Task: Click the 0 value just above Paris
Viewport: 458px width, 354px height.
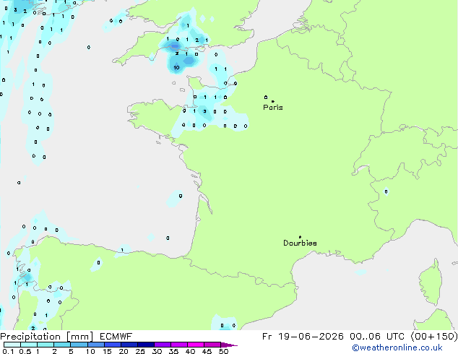Action: (266, 97)
